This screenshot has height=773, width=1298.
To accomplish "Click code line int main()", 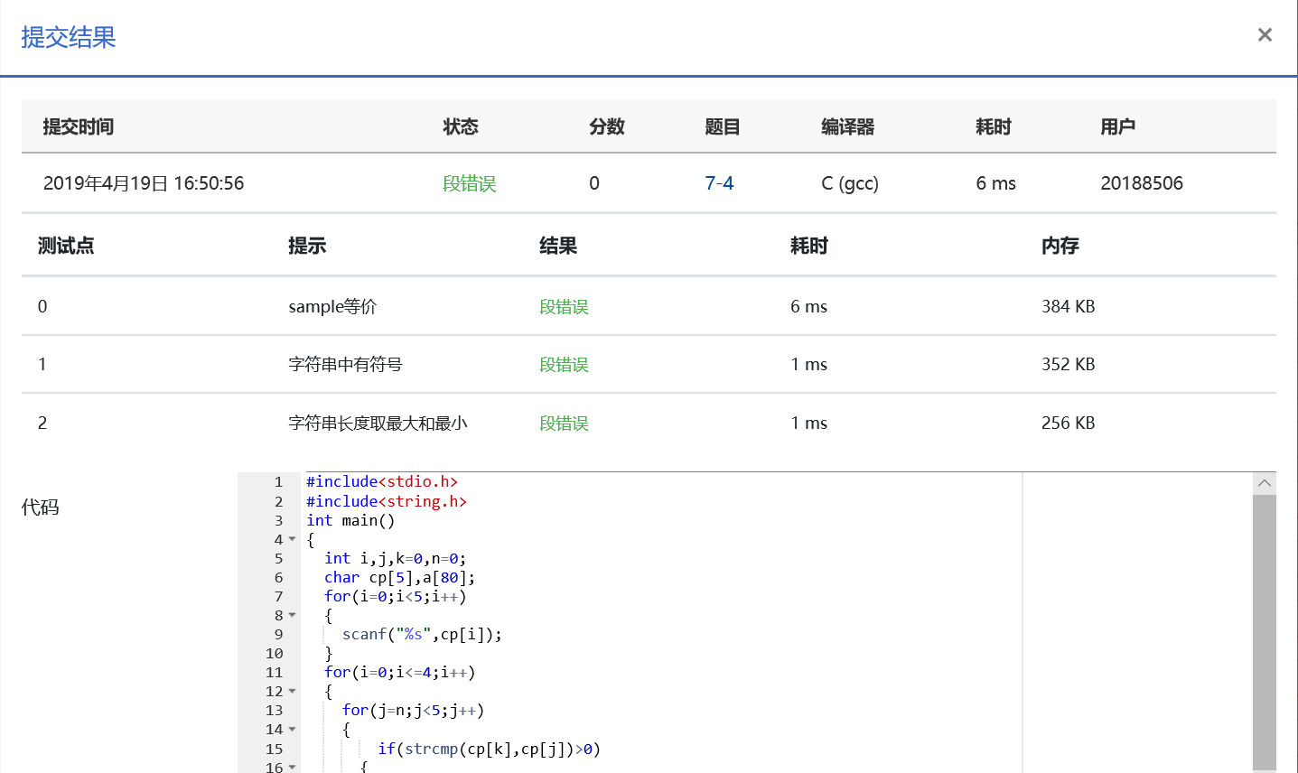I will 350,521.
